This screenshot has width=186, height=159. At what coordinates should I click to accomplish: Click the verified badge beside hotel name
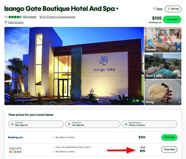click(117, 9)
